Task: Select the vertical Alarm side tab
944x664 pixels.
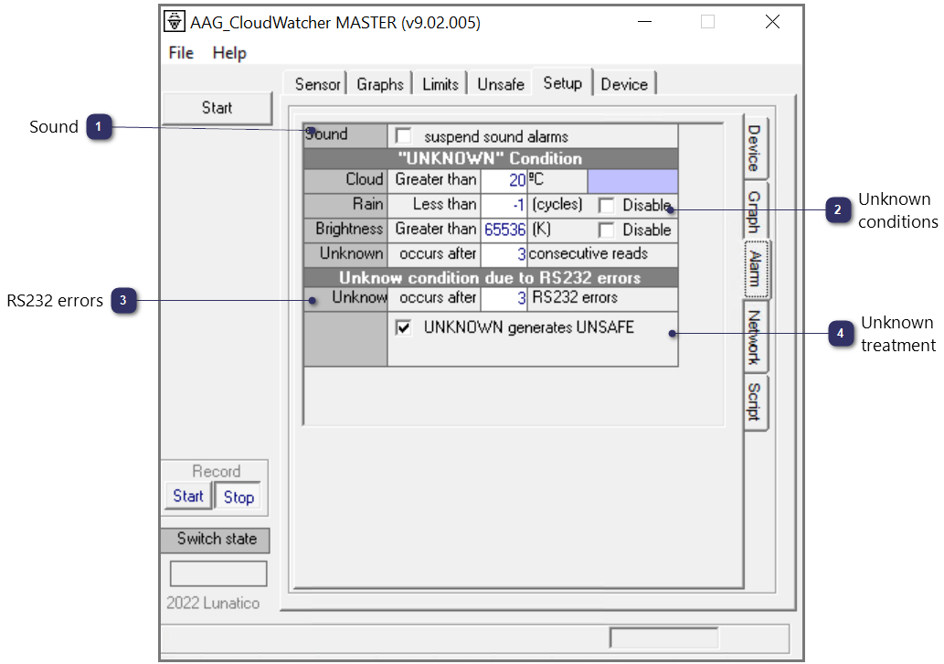Action: click(756, 269)
